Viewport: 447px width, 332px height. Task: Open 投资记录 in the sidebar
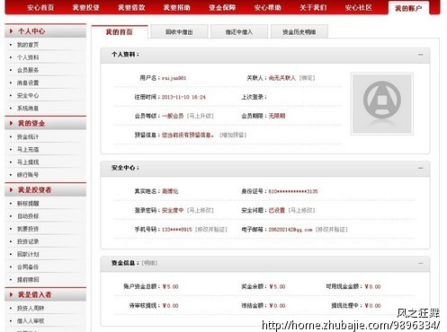coord(28,241)
